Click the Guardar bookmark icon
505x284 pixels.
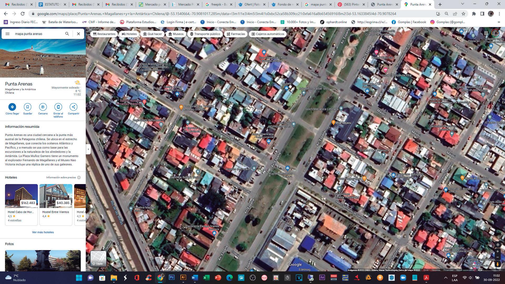(27, 107)
